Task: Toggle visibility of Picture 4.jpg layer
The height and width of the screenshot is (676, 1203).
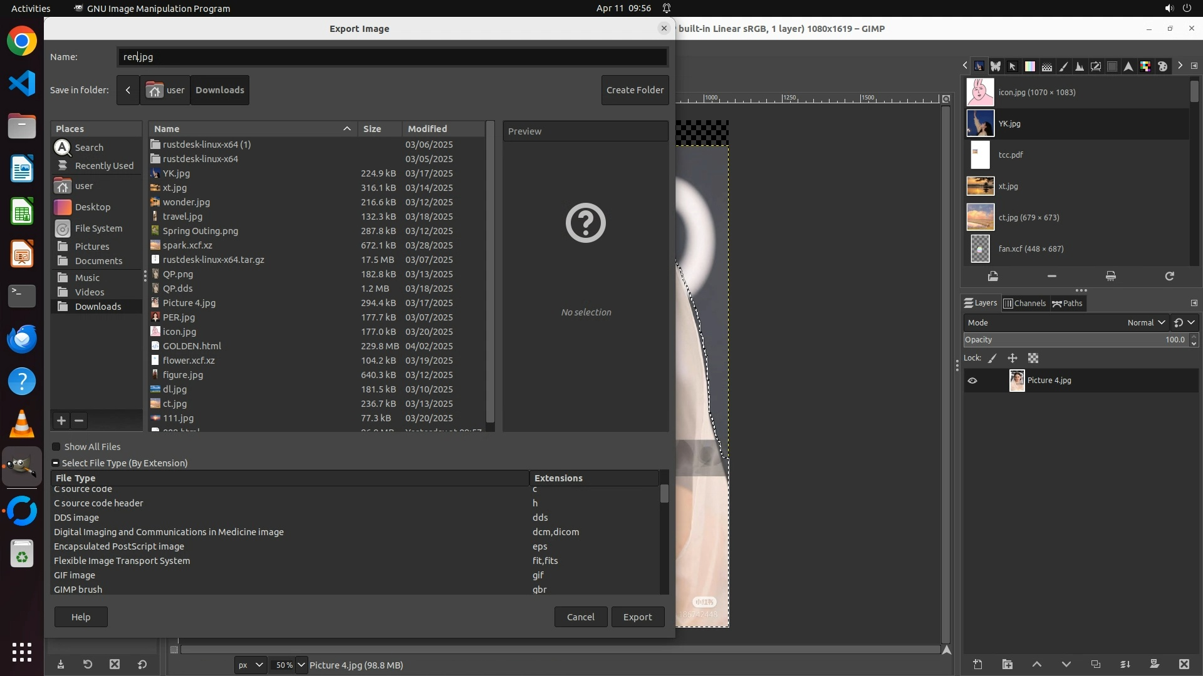Action: pyautogui.click(x=972, y=381)
